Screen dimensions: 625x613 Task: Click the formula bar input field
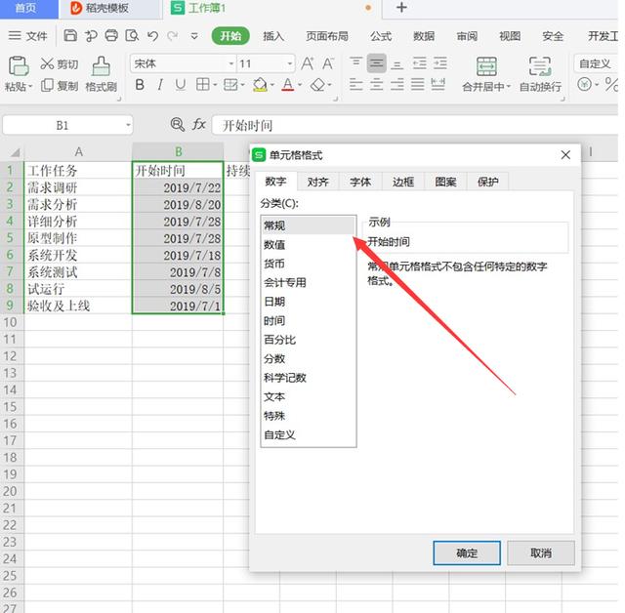(414, 125)
